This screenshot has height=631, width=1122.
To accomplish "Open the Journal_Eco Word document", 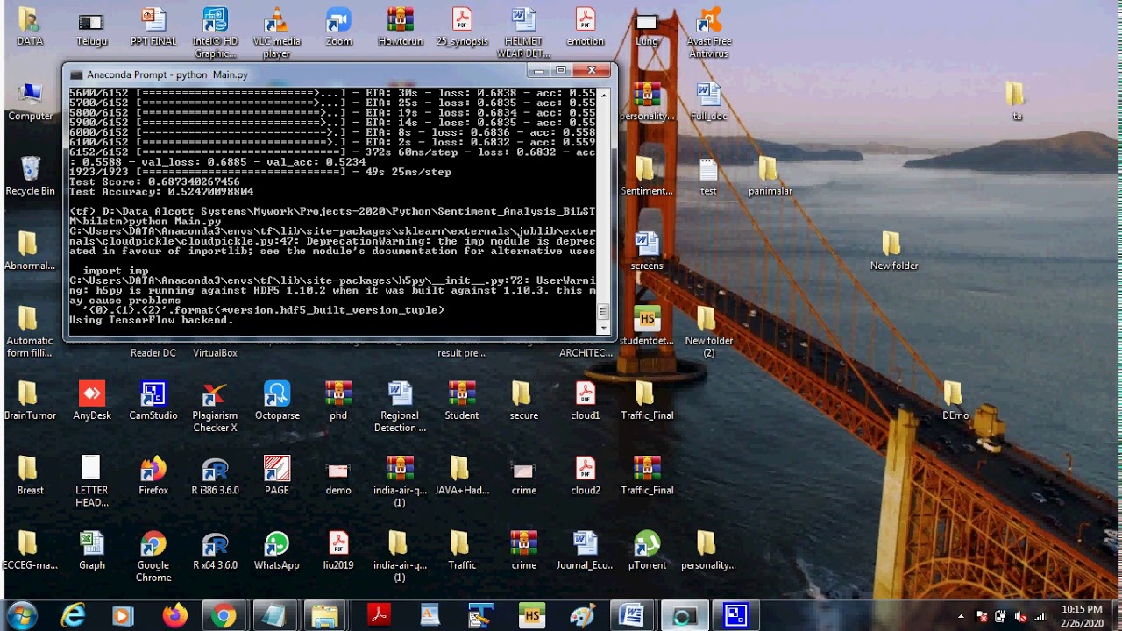I will (x=585, y=551).
